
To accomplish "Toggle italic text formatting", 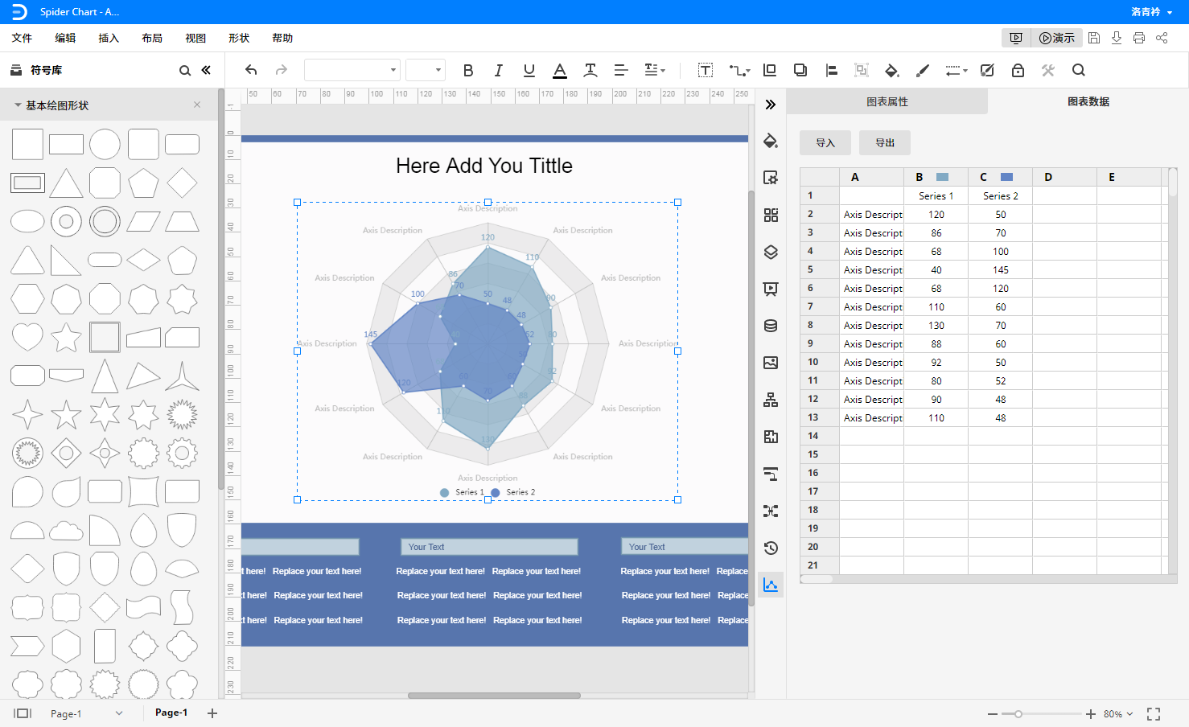I will (499, 70).
